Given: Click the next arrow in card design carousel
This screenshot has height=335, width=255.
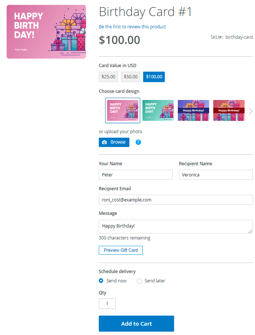Looking at the screenshot, I should click(251, 111).
